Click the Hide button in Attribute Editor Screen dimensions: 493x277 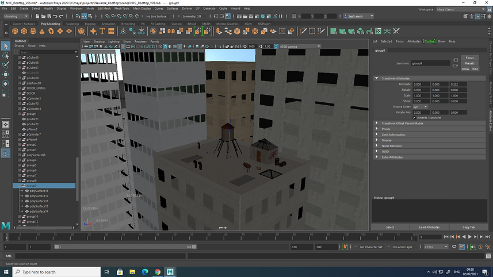[x=475, y=69]
